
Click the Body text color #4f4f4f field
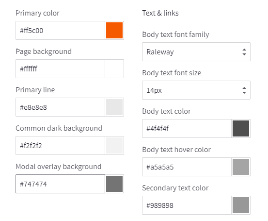coord(187,129)
